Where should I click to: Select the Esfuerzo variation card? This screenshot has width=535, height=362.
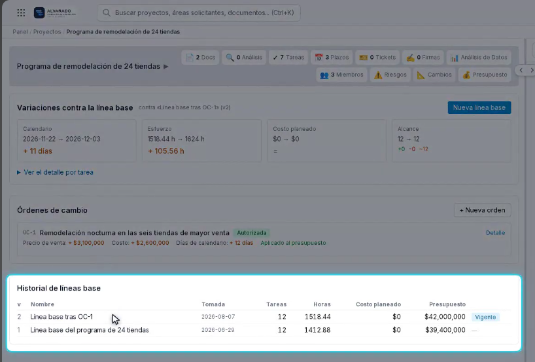pyautogui.click(x=201, y=141)
